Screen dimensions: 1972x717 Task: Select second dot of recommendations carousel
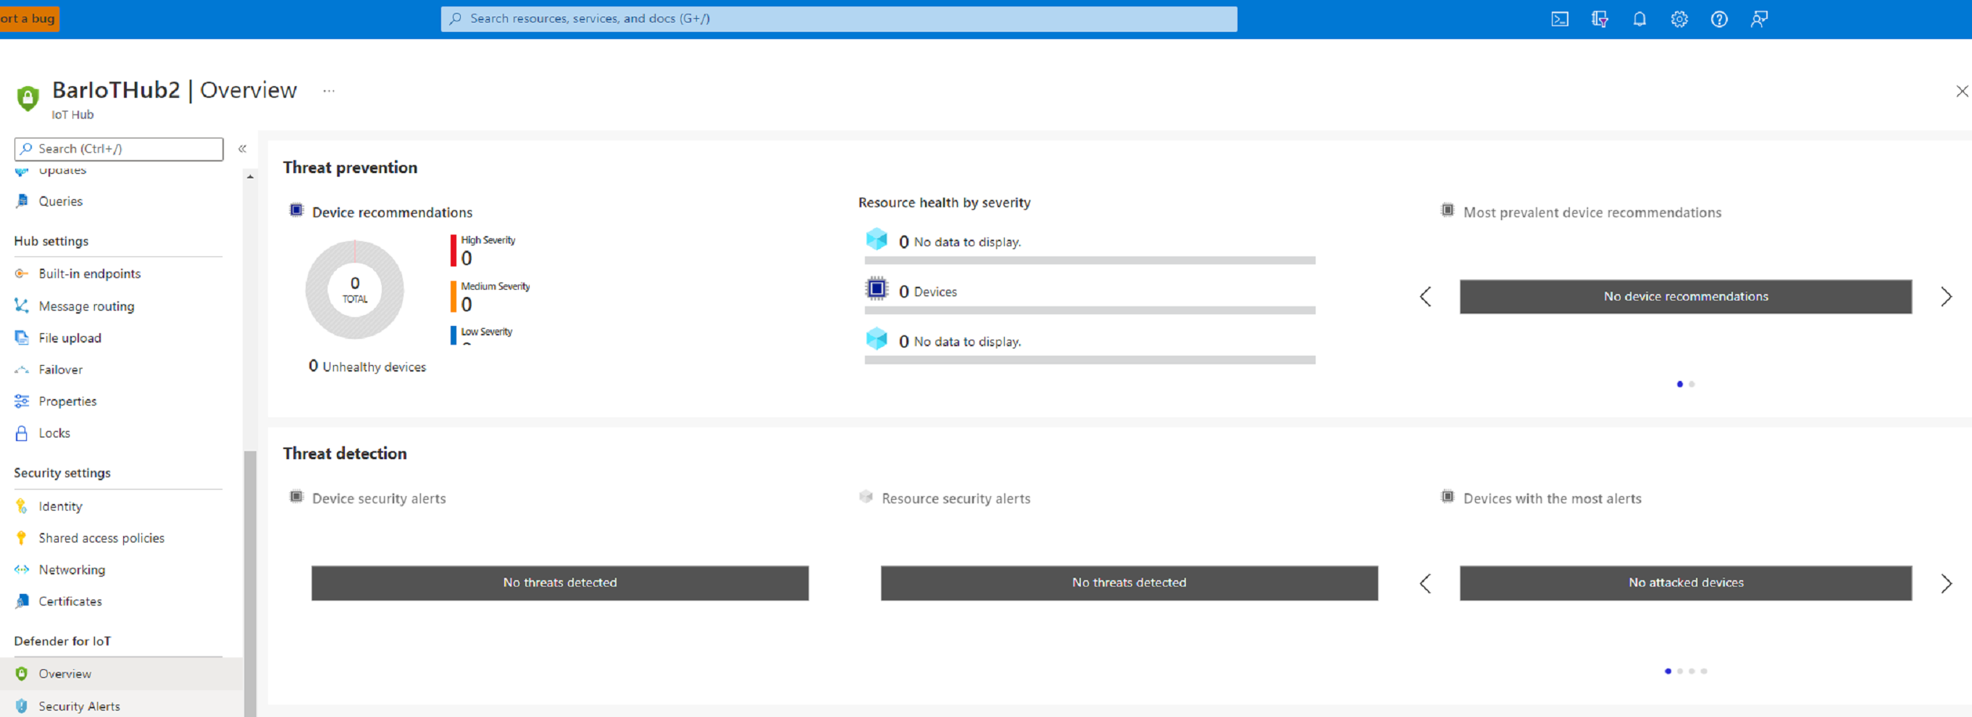[1692, 384]
